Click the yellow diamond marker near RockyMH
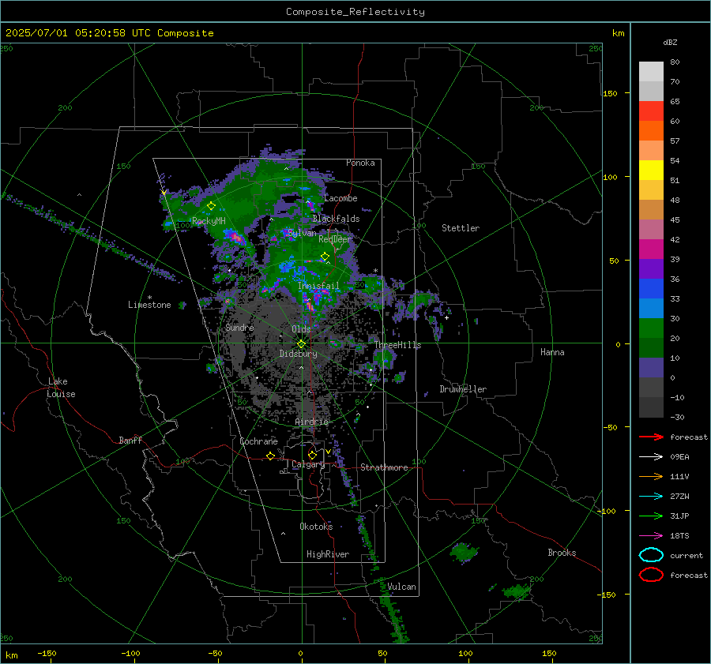The height and width of the screenshot is (664, 711). point(211,206)
